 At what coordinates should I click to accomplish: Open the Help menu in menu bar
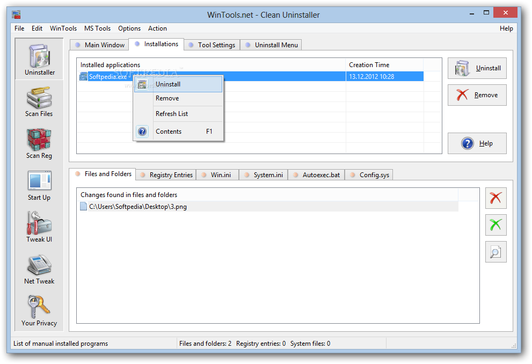coord(506,28)
